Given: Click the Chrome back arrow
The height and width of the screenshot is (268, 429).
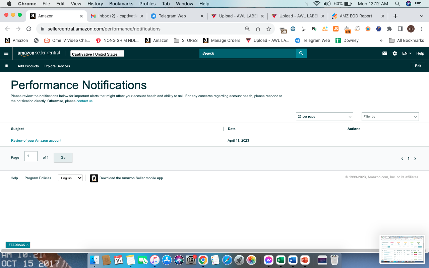Looking at the screenshot, I should [x=7, y=29].
